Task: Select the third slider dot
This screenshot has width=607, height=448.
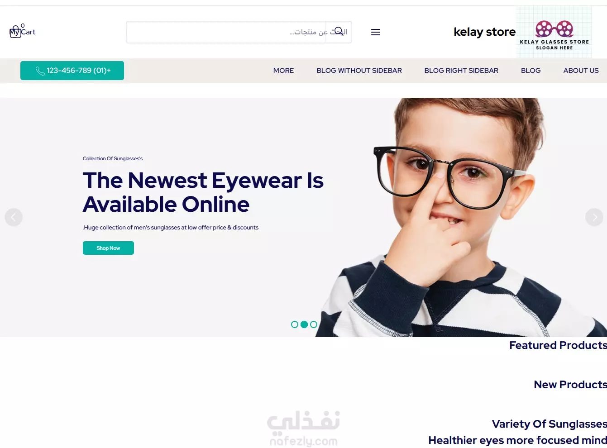Action: click(x=314, y=324)
